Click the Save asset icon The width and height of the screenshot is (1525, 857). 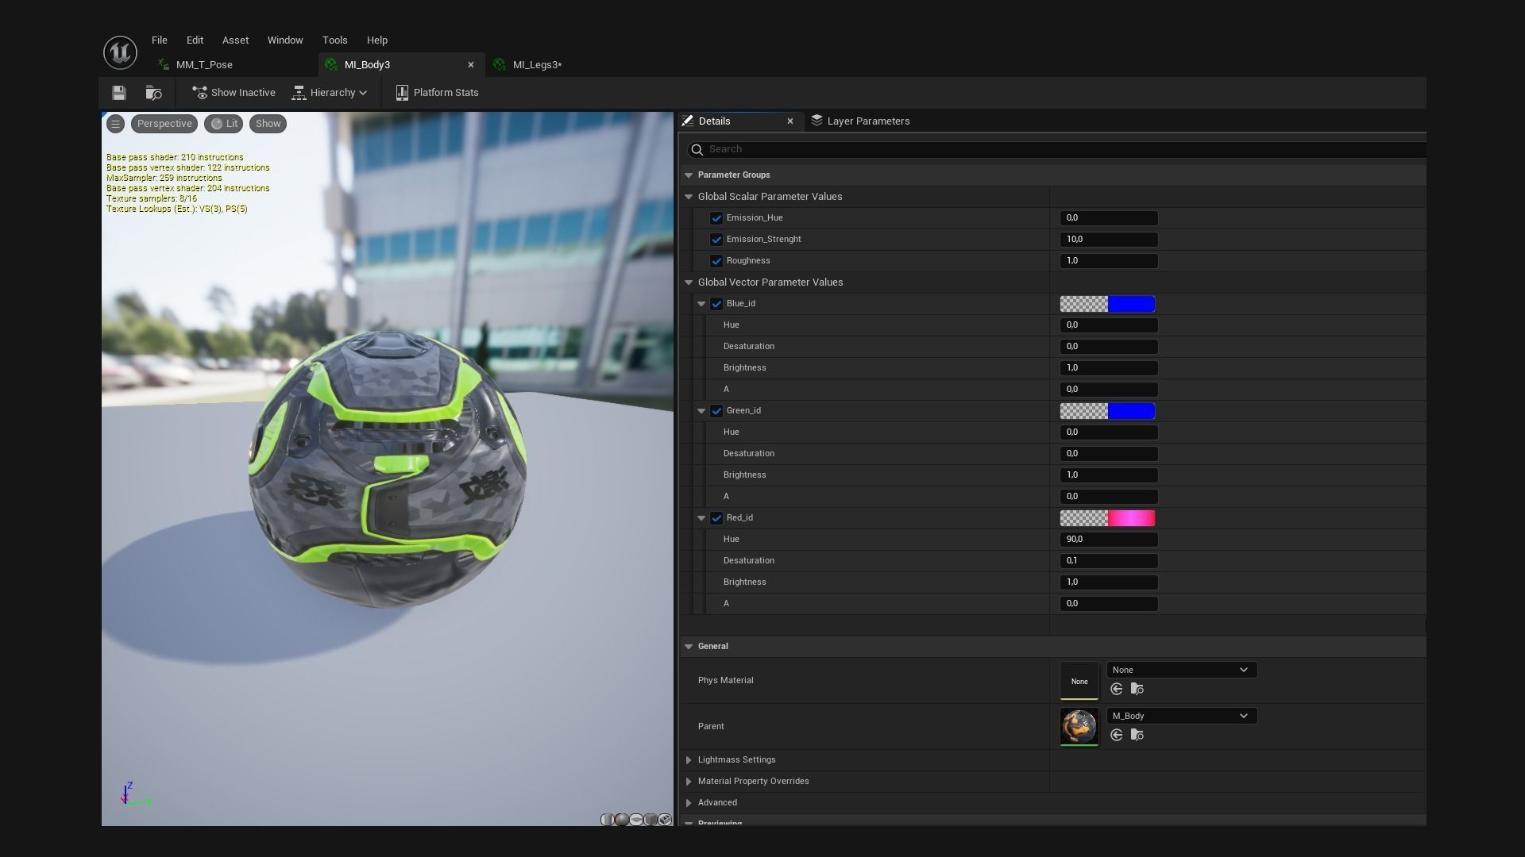[x=119, y=93]
